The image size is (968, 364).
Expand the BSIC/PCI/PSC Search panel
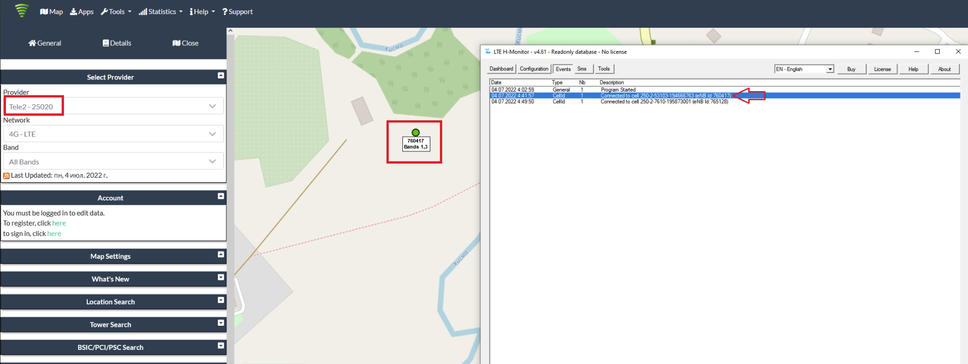point(221,346)
